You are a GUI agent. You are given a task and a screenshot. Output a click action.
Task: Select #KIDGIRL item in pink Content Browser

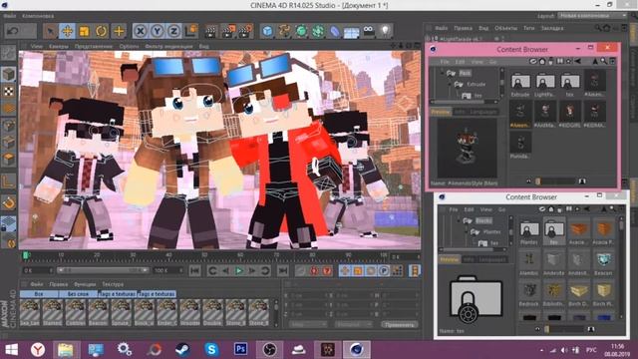coord(569,115)
